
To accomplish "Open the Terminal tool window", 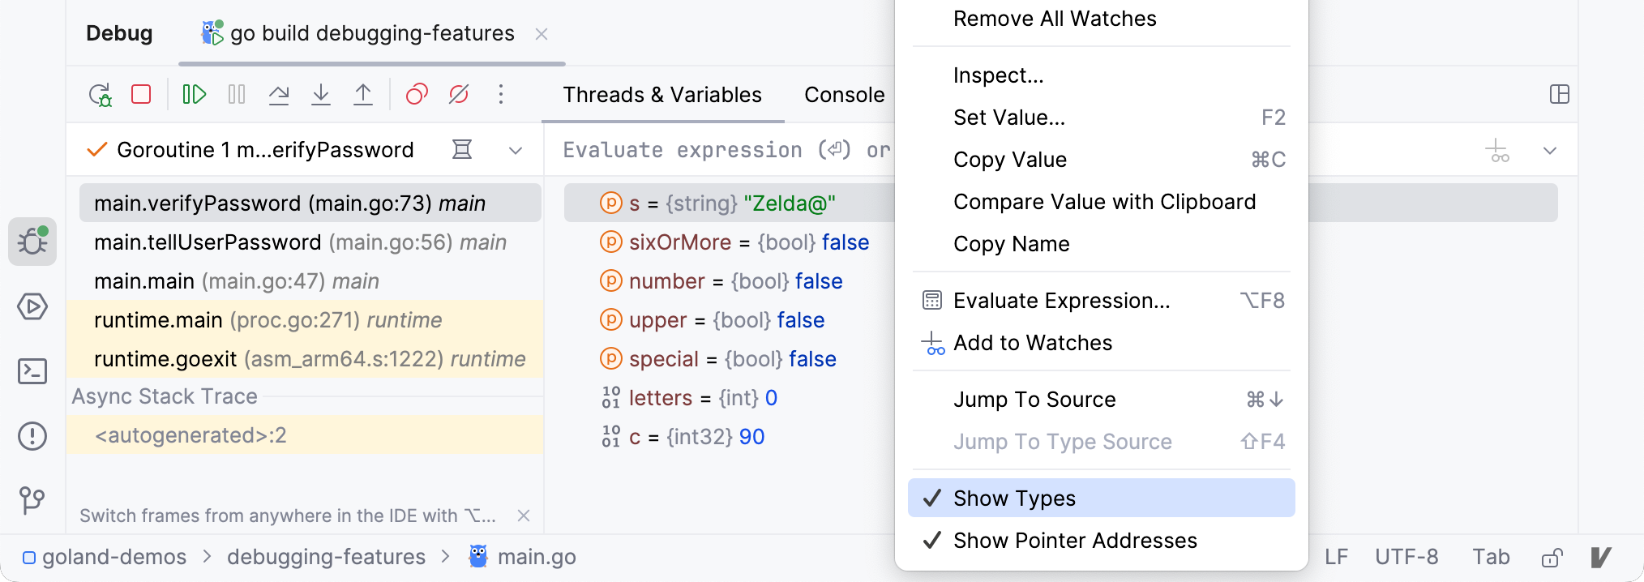I will (32, 371).
